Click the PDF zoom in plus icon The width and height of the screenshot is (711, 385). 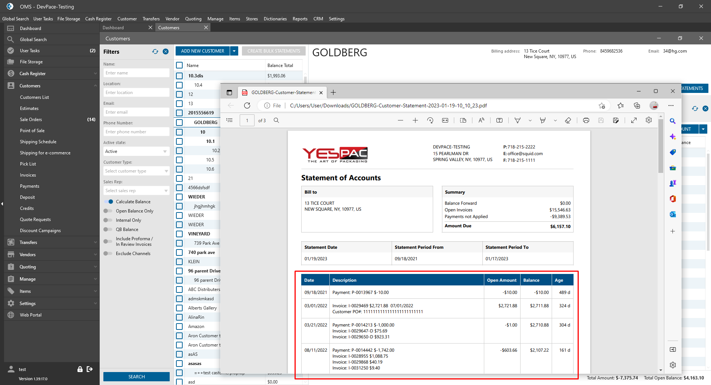tap(415, 120)
